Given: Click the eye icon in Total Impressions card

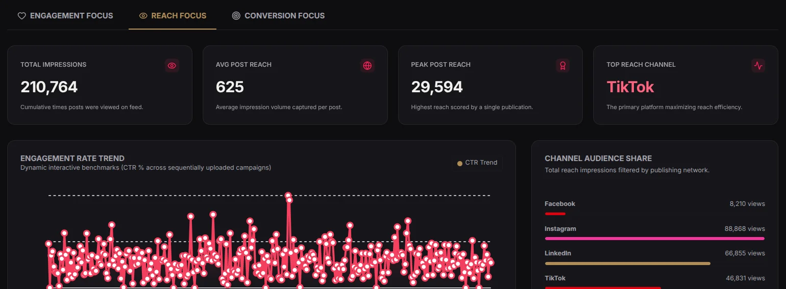Looking at the screenshot, I should click(172, 66).
